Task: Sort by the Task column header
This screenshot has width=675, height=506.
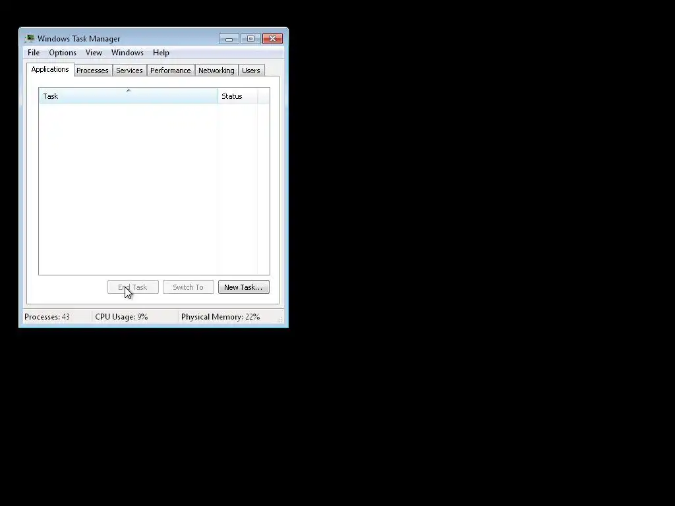Action: click(129, 96)
